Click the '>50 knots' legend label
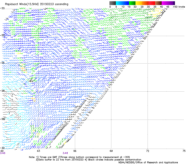 pyautogui.click(x=179, y=7)
